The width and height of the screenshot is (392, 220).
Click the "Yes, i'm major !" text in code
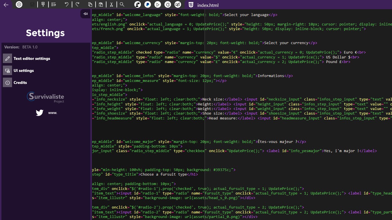click(x=341, y=151)
